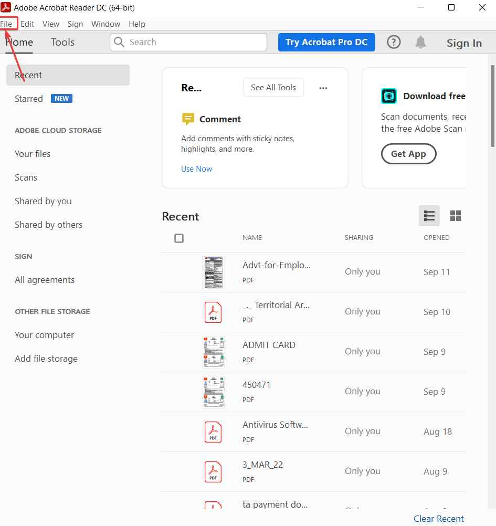Maximize the Acrobat Reader window
The height and width of the screenshot is (526, 496).
[x=451, y=7]
